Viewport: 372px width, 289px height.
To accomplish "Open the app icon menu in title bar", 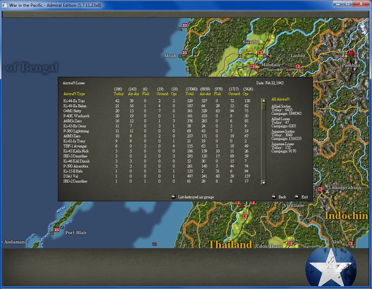I will [5, 5].
